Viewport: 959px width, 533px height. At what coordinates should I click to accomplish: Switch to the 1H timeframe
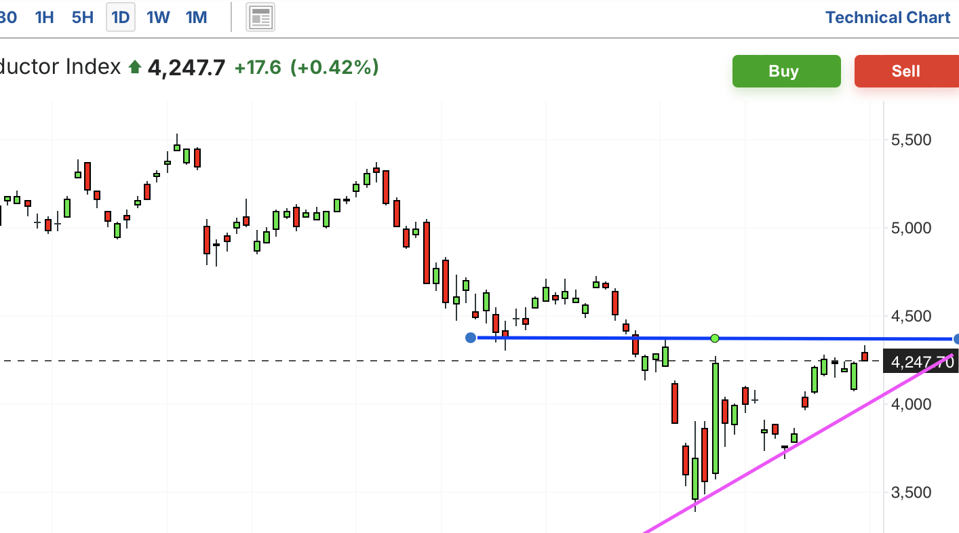44,18
